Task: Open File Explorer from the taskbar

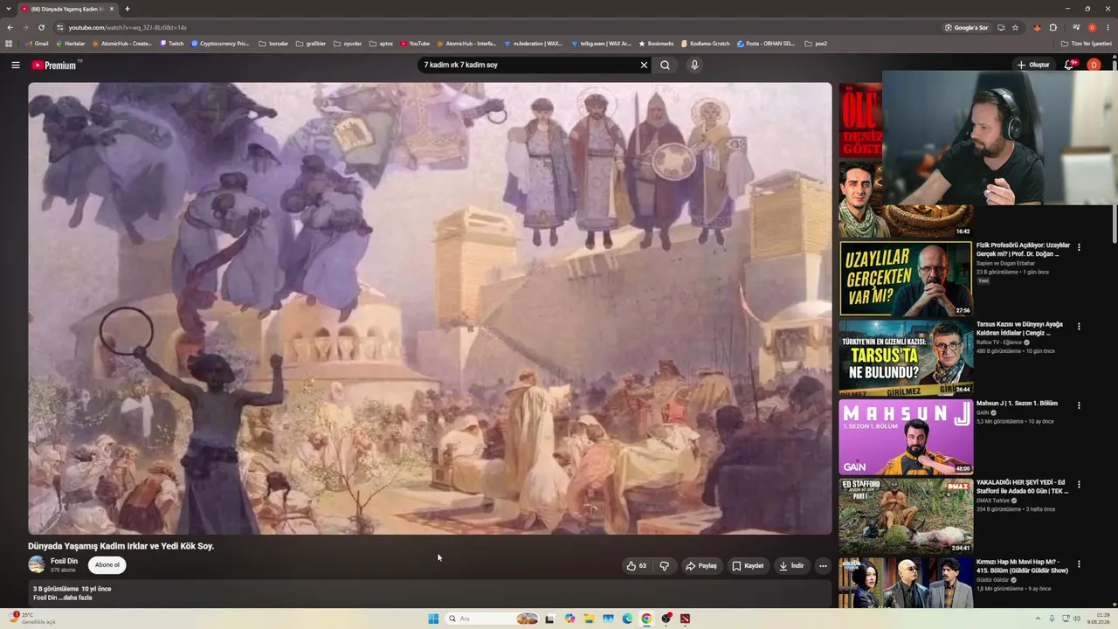Action: (x=589, y=619)
